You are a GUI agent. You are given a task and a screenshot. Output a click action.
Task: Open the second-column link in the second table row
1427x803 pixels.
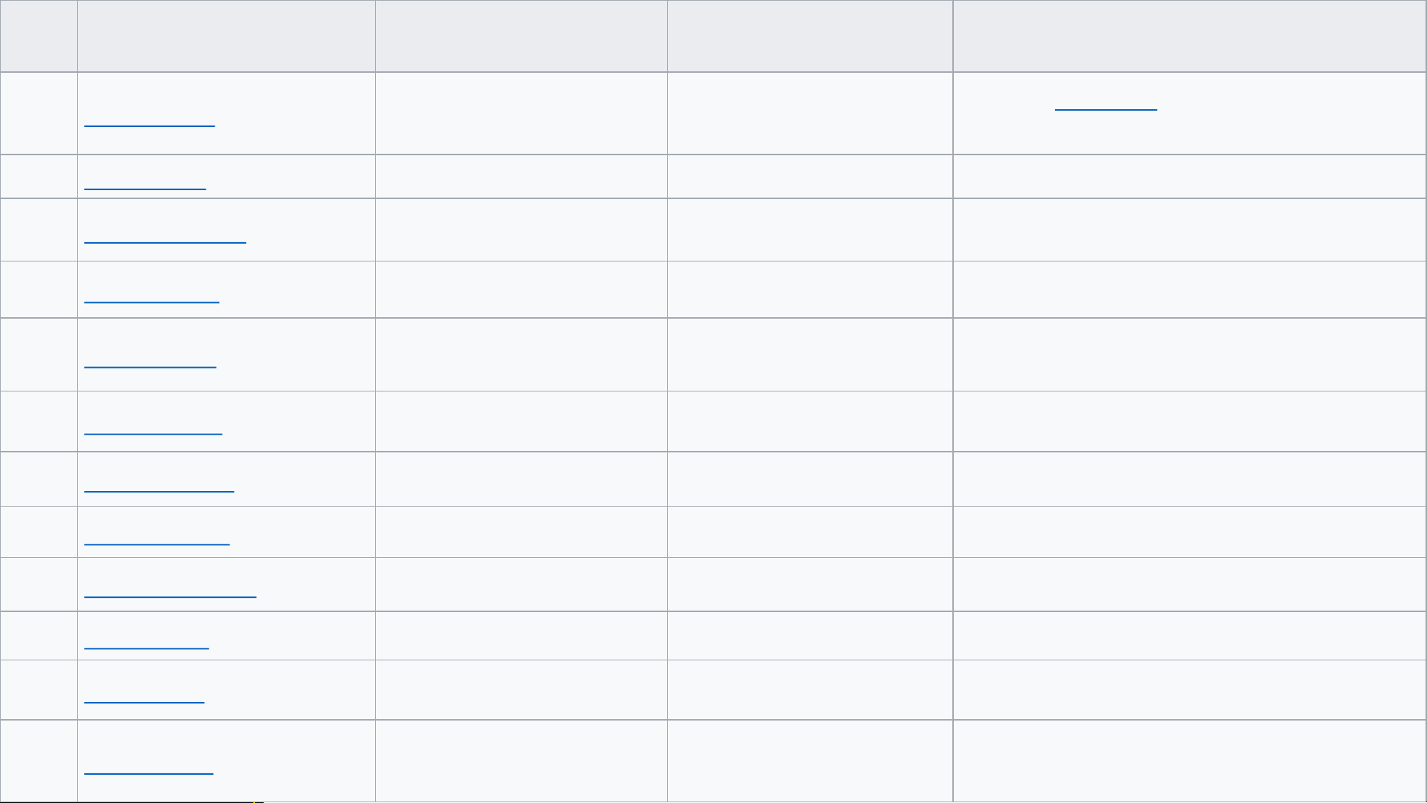(145, 182)
